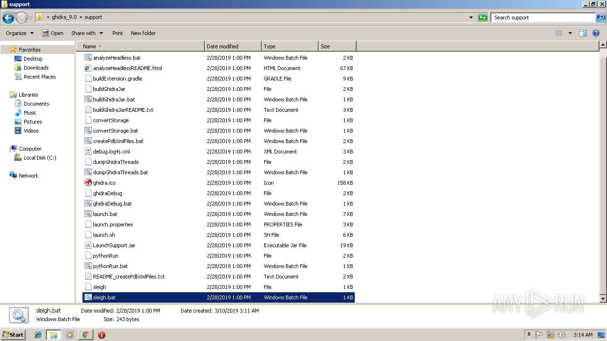Click the New folder button

point(143,33)
